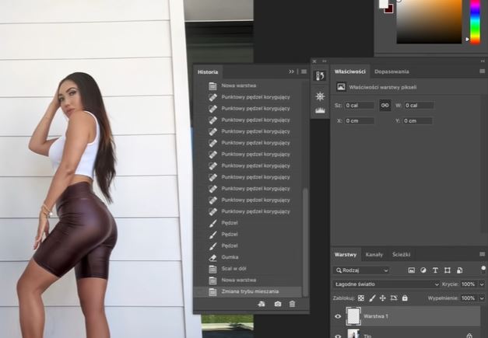Image resolution: width=488 pixels, height=338 pixels.
Task: Click the dark red background color swatch
Action: (390, 9)
